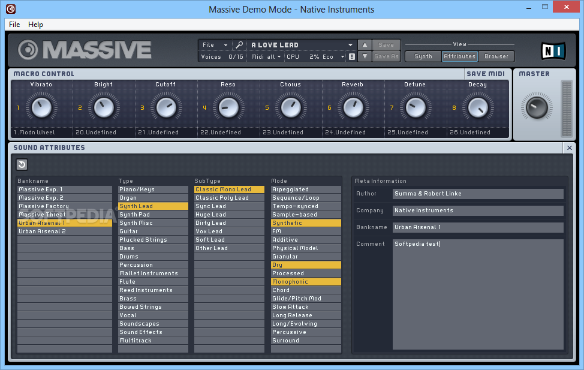Click the Massive logo
Image resolution: width=584 pixels, height=370 pixels.
pyautogui.click(x=85, y=50)
